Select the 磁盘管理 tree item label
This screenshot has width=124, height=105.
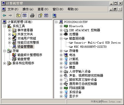coord(24,59)
